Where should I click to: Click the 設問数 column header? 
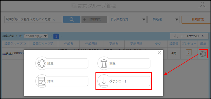[x=174, y=44]
